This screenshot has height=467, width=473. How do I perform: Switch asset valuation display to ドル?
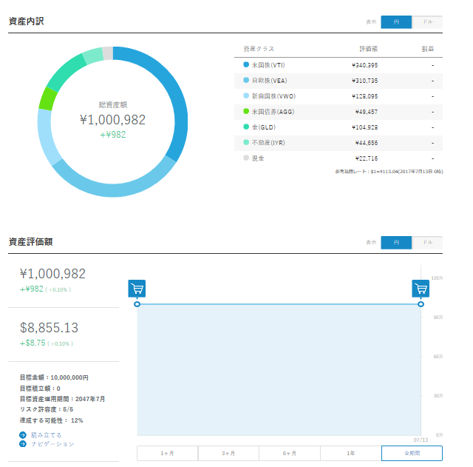[x=427, y=243]
